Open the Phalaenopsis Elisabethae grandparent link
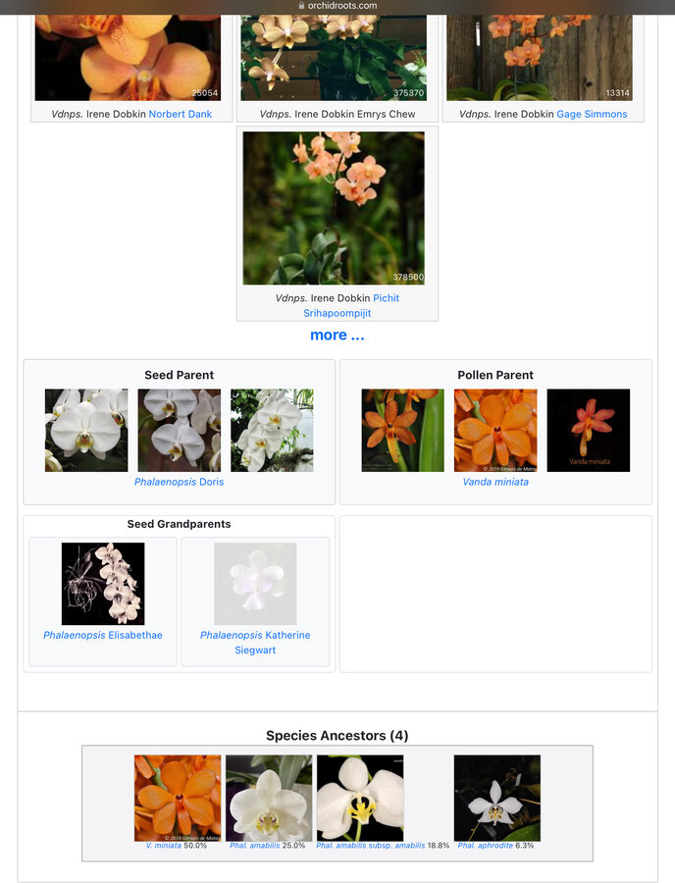This screenshot has width=675, height=883. pyautogui.click(x=103, y=635)
